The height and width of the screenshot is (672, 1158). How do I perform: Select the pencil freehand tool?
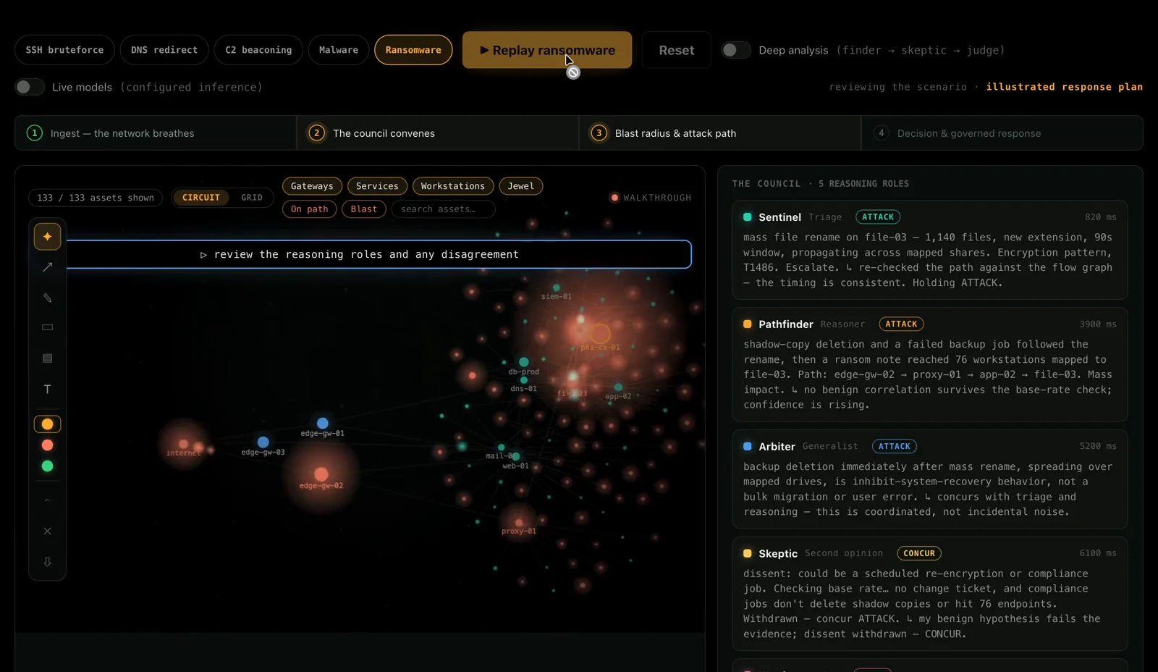tap(47, 298)
